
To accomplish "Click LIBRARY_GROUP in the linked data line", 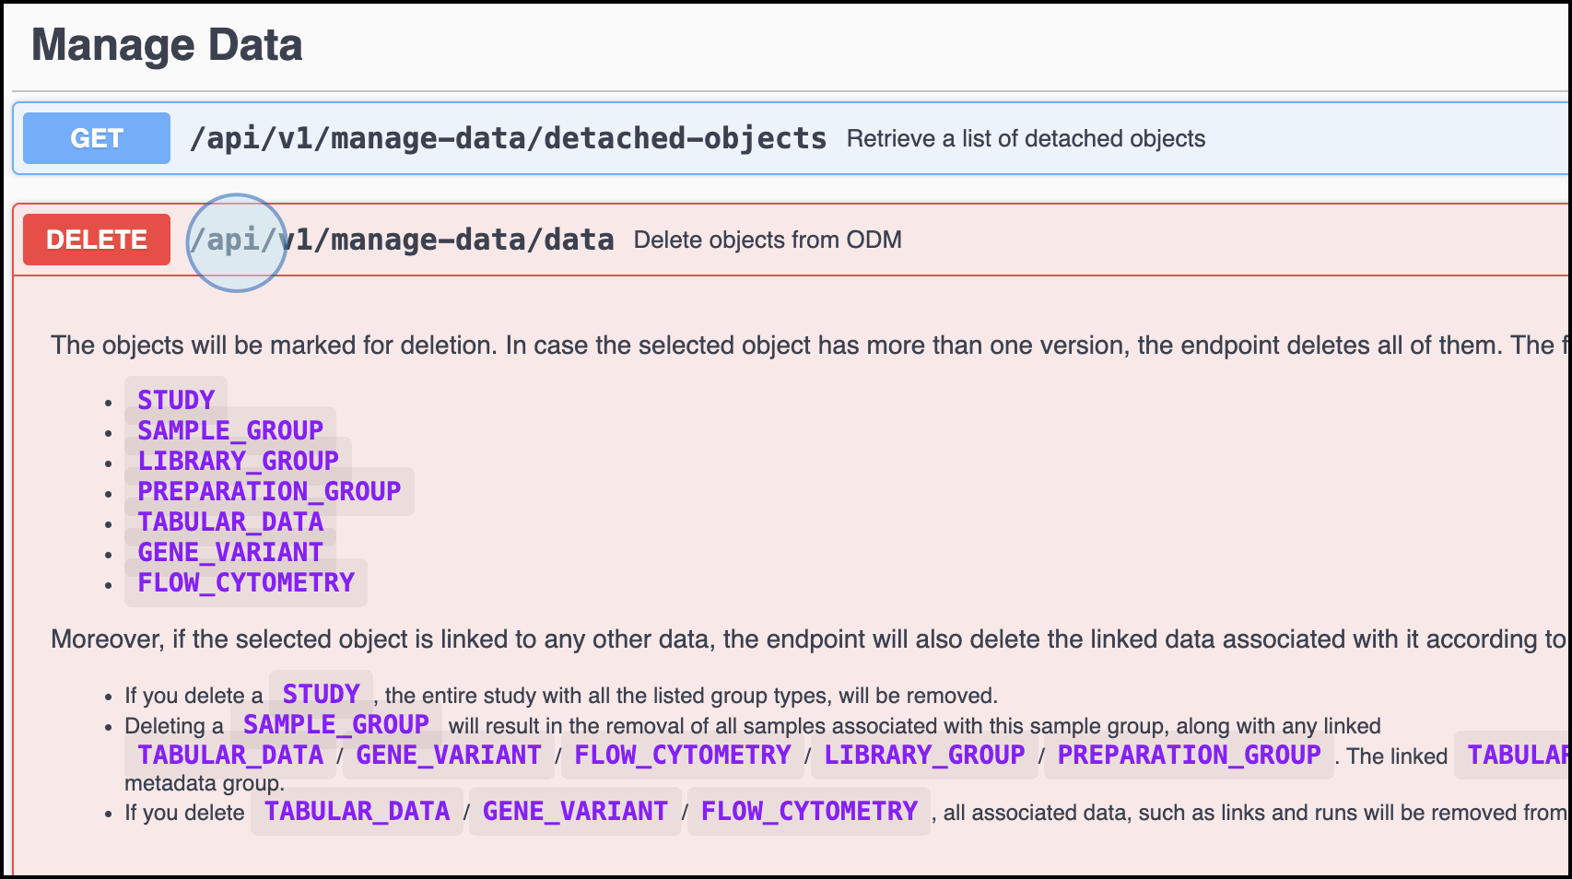I will pos(924,755).
